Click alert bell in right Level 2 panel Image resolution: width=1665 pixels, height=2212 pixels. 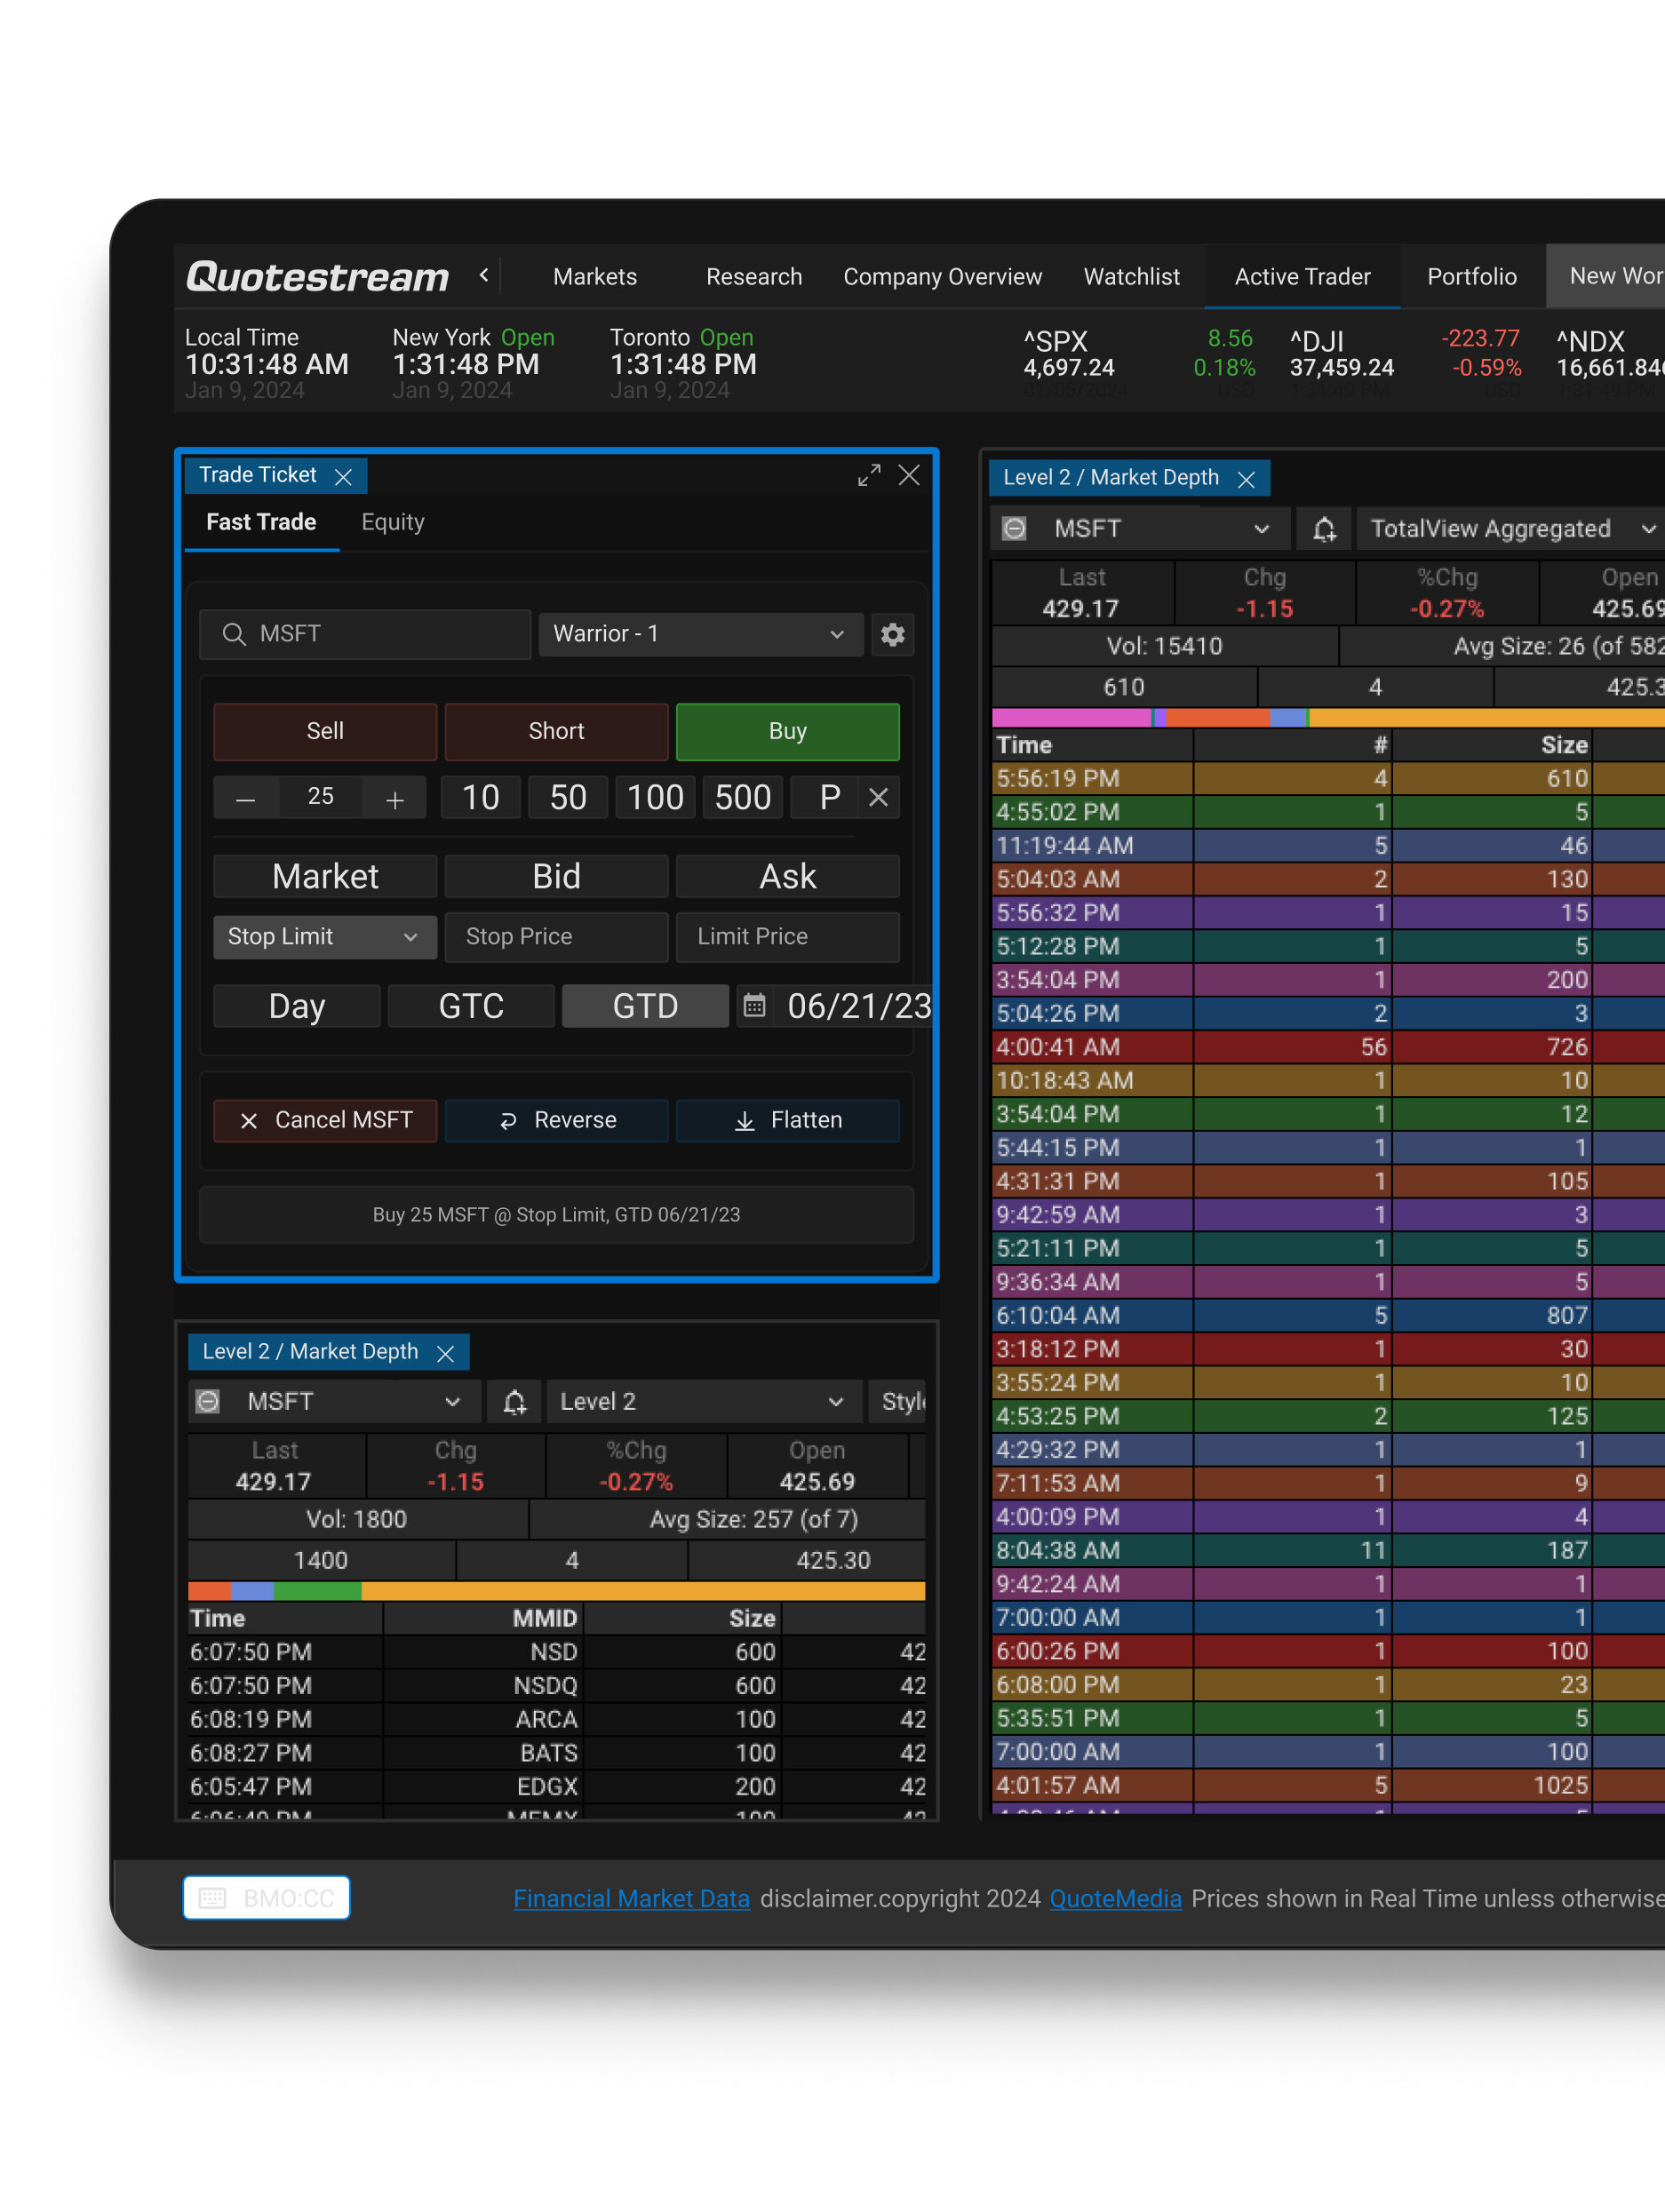point(1324,529)
